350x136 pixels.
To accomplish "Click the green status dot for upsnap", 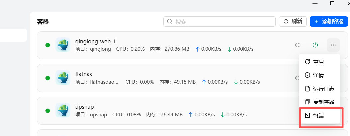I will pos(48,111).
